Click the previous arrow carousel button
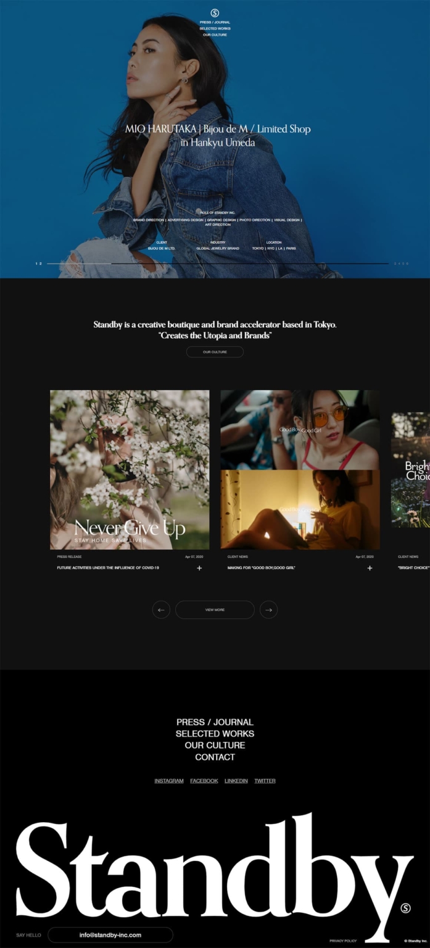Image resolution: width=430 pixels, height=948 pixels. click(x=161, y=610)
